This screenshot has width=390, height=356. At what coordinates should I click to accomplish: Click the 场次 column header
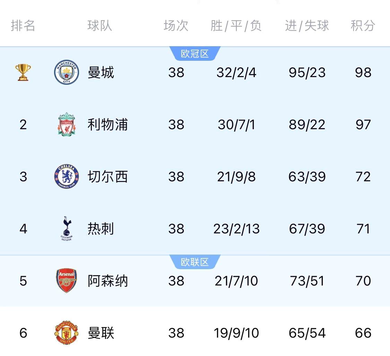pyautogui.click(x=176, y=25)
